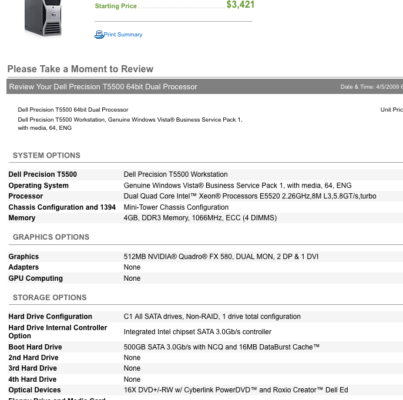Click the 'Hard Drive Configuration' row label

pyautogui.click(x=50, y=317)
